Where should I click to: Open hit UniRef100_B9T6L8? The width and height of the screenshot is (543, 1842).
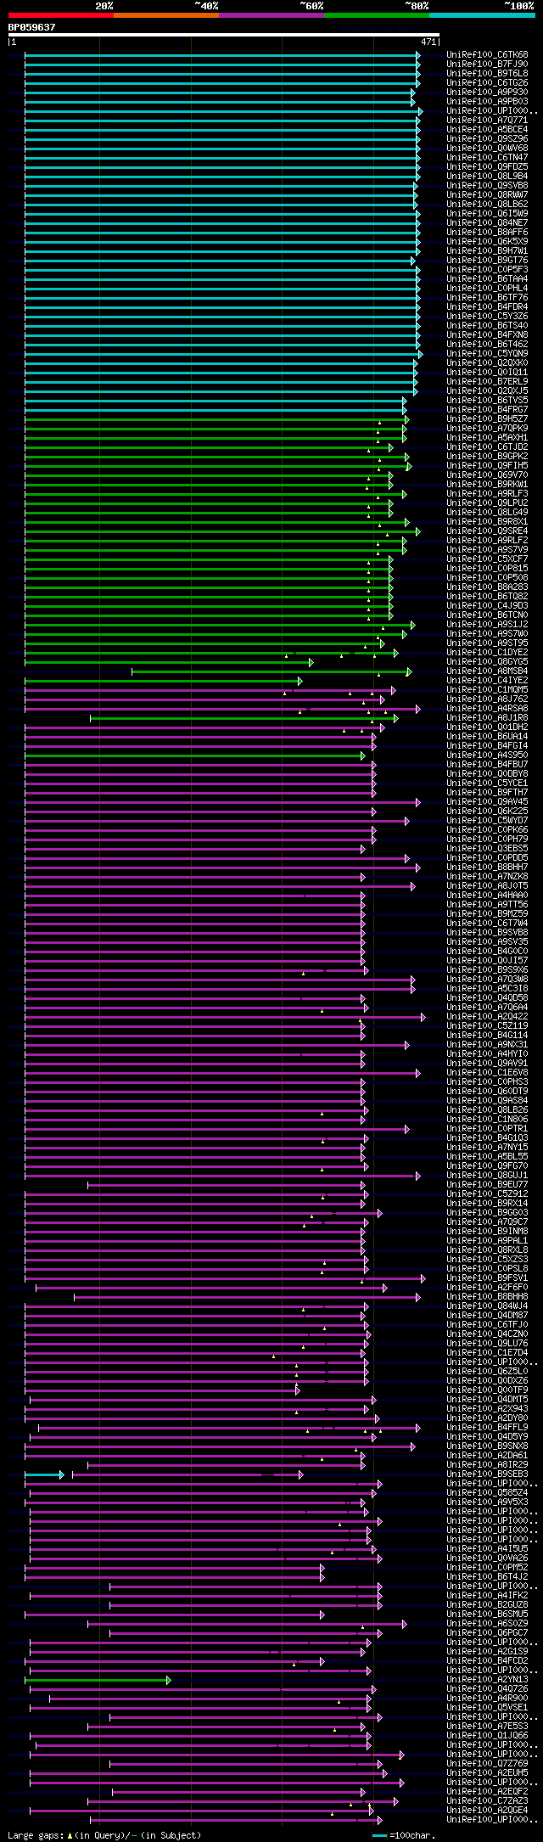(x=487, y=74)
